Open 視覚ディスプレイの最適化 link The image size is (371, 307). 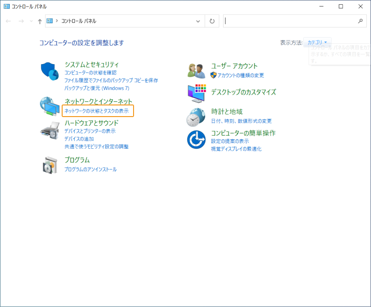pos(237,149)
